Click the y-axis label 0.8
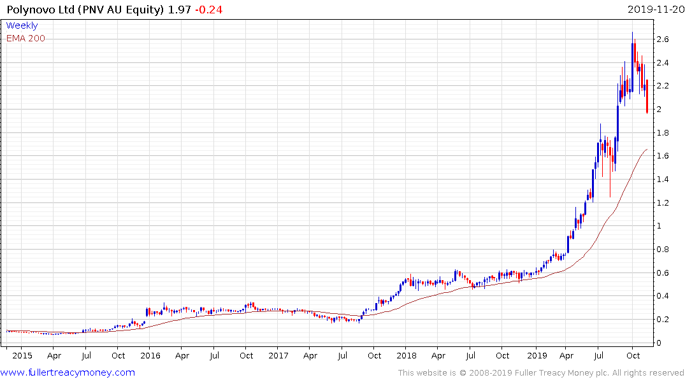This screenshot has height=382, width=685. [663, 250]
